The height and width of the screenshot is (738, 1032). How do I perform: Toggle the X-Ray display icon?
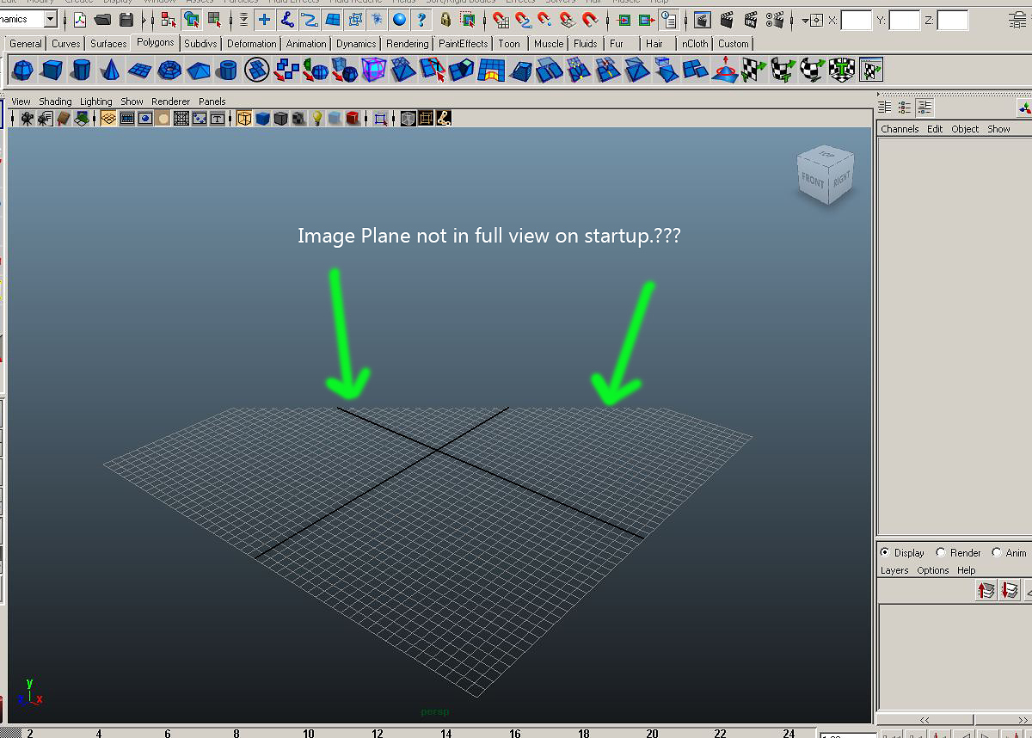coord(407,119)
